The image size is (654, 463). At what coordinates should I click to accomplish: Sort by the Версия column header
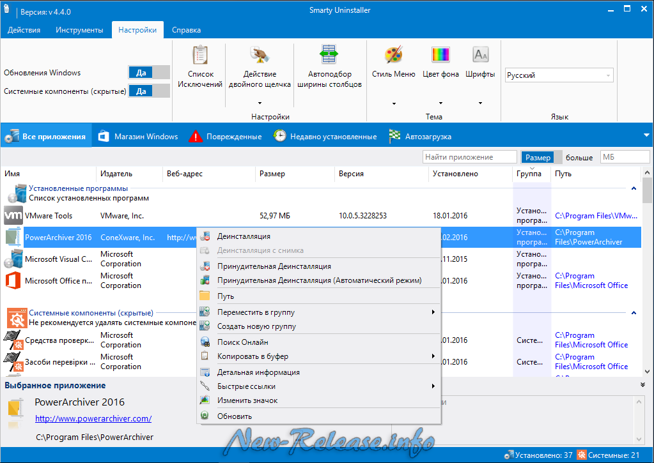point(381,174)
